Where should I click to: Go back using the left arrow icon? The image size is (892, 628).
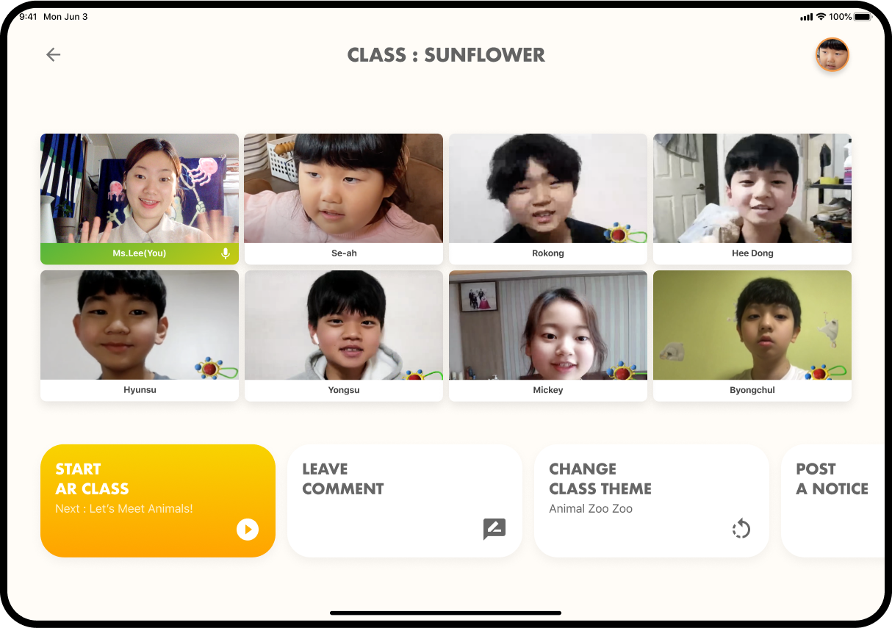pos(53,54)
